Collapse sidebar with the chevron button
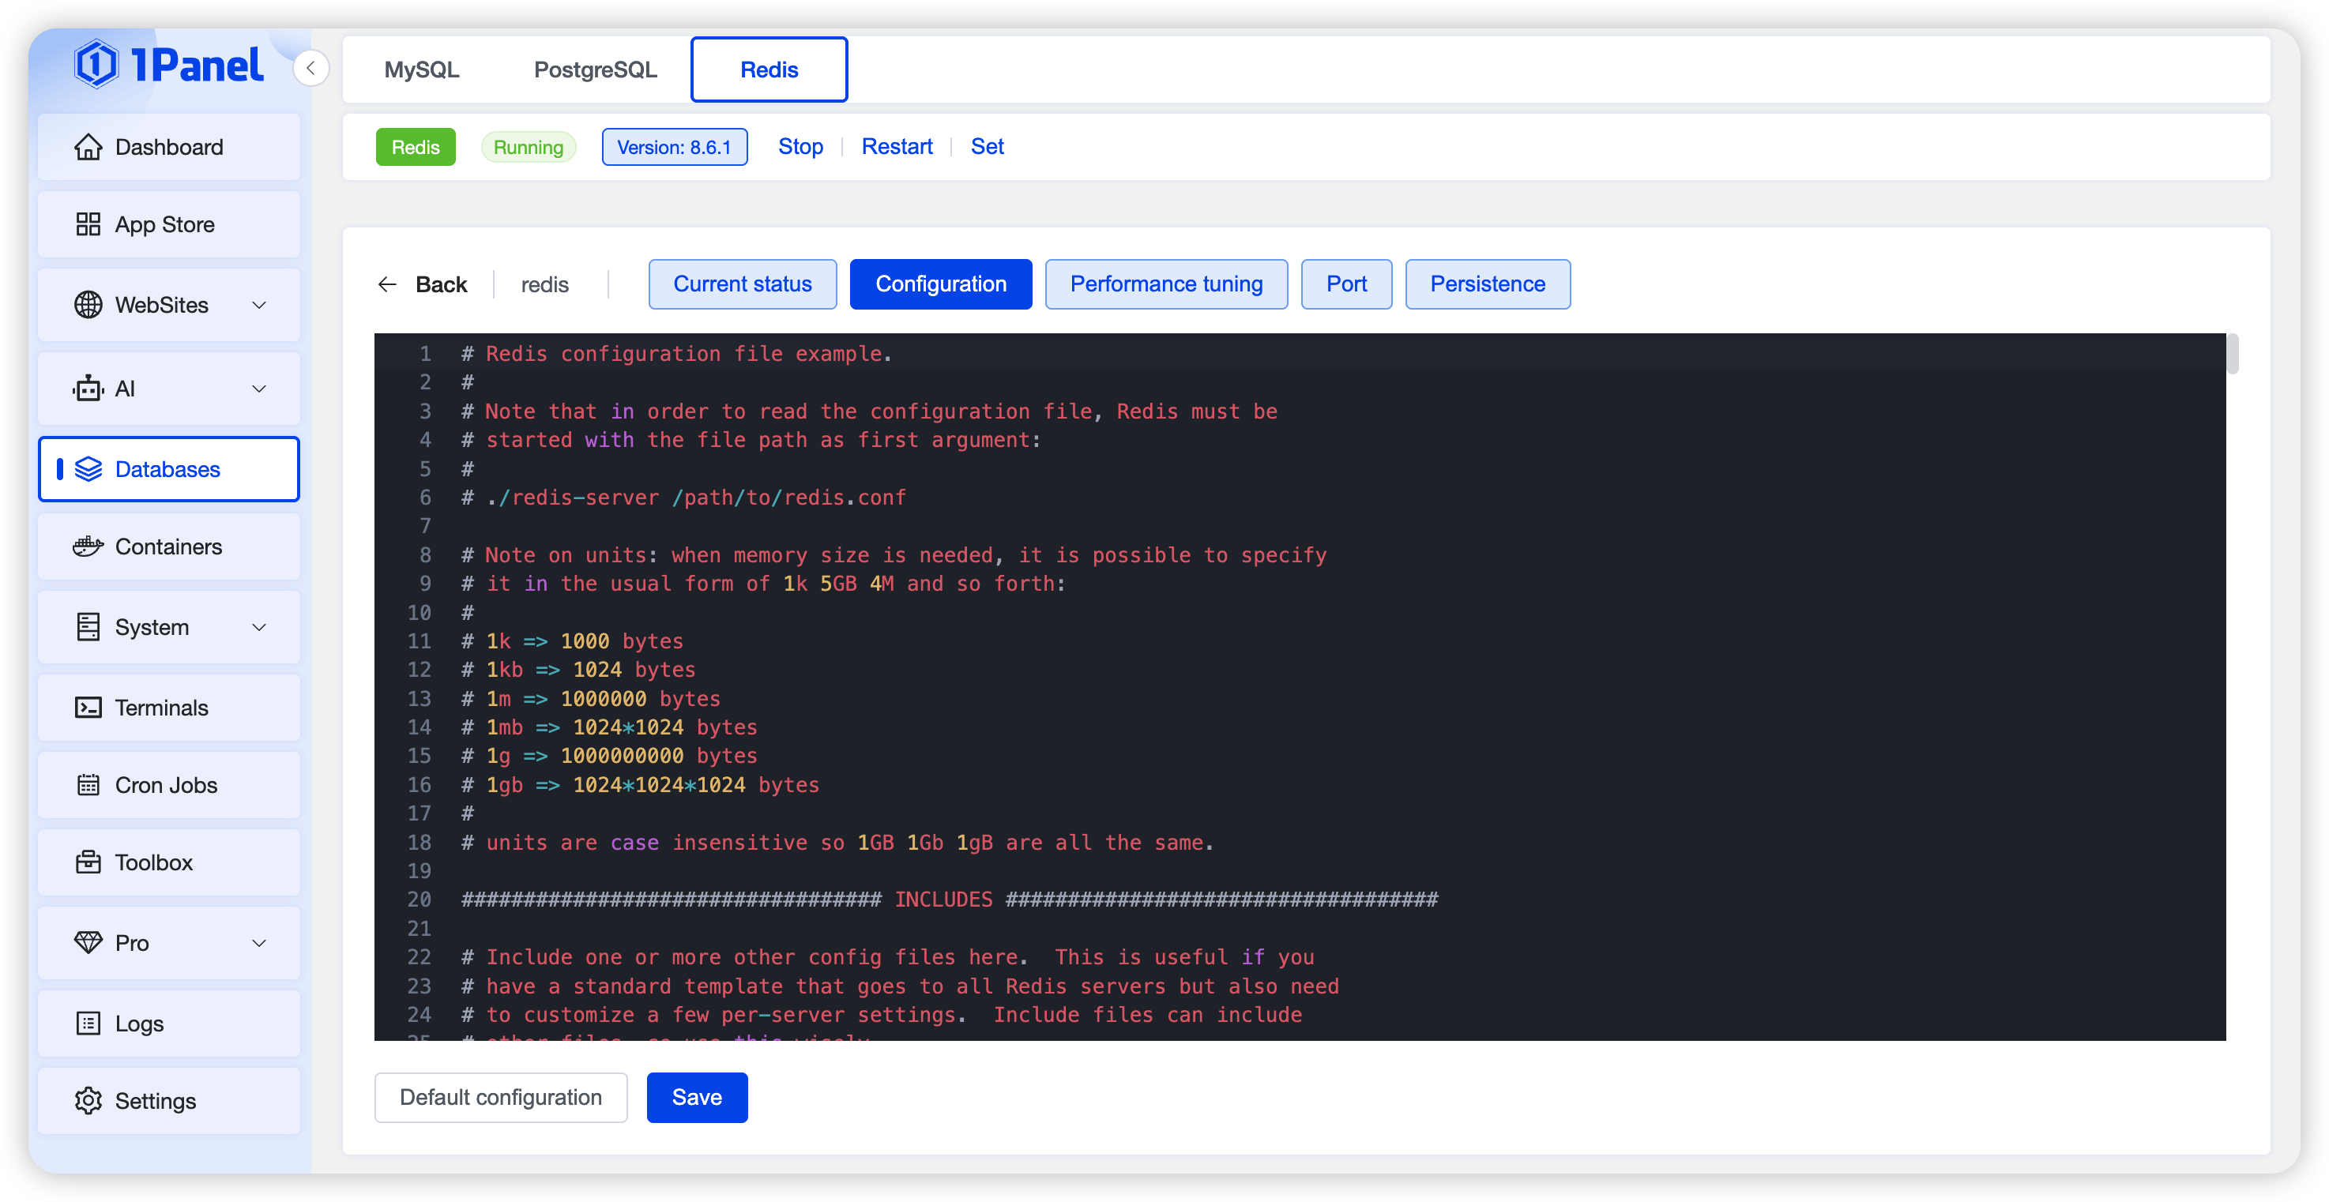The height and width of the screenshot is (1202, 2329). point(310,68)
